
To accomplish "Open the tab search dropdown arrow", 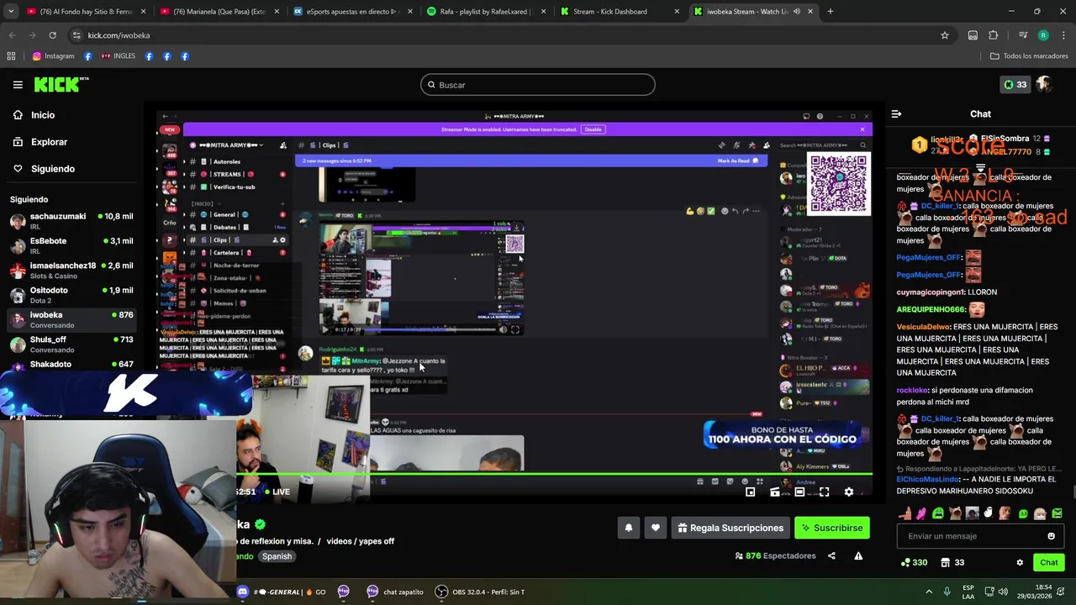I will (x=12, y=12).
